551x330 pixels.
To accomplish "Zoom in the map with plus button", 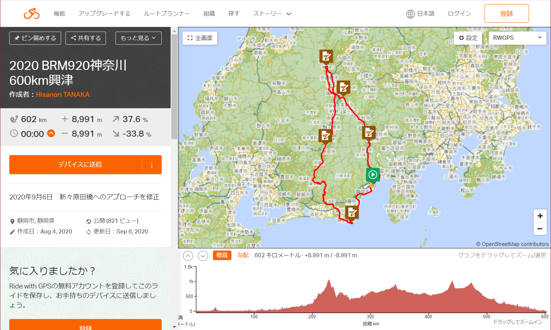I will [540, 216].
